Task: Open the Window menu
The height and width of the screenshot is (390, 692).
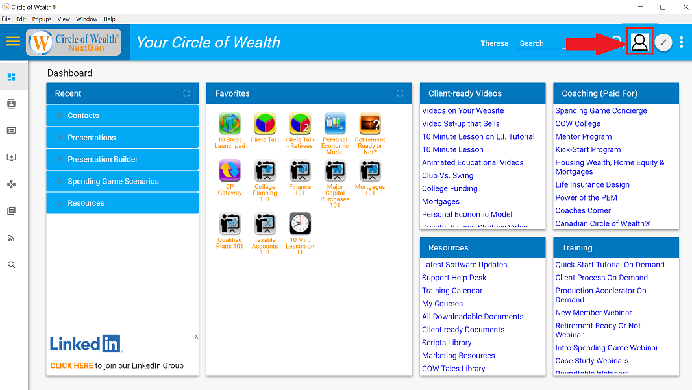Action: pyautogui.click(x=86, y=19)
